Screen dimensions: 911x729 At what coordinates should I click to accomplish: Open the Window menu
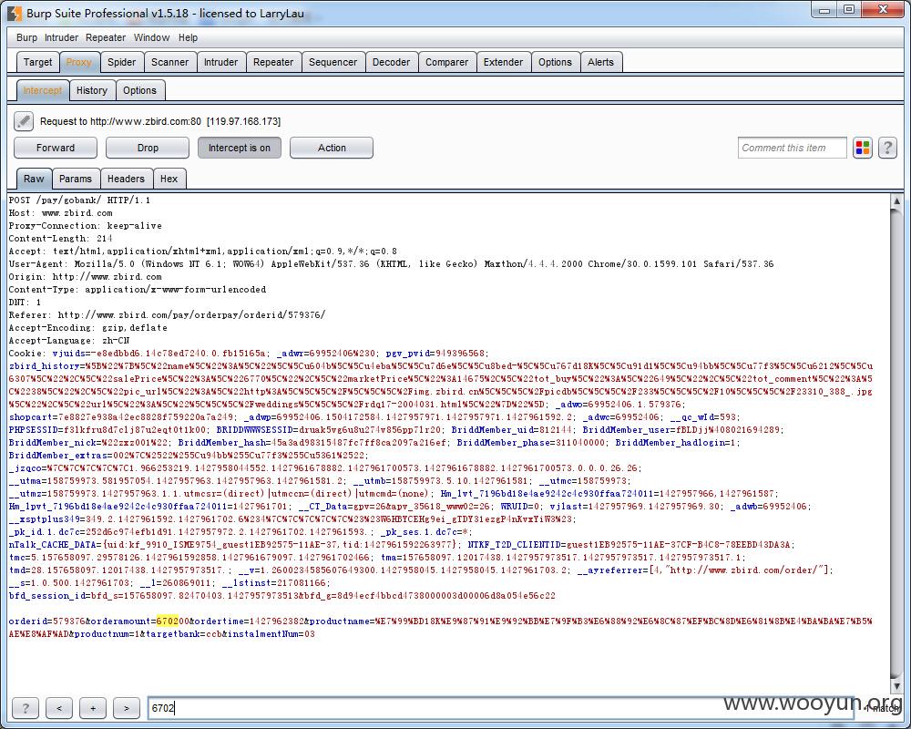151,37
